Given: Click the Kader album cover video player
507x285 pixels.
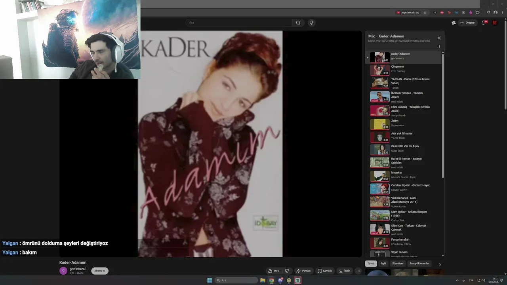Looking at the screenshot, I should click(x=210, y=144).
